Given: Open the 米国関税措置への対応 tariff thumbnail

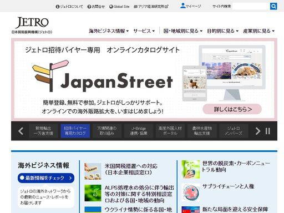Looking at the screenshot, I should point(93,171).
